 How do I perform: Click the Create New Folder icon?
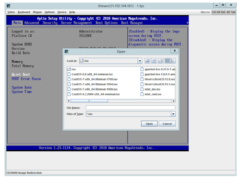pos(161,61)
